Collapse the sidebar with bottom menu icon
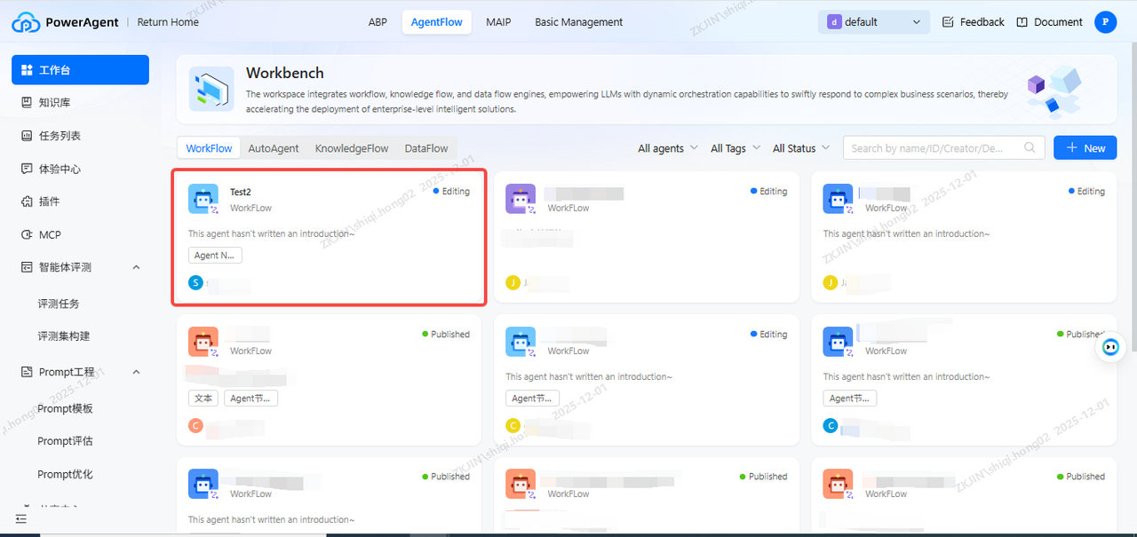The height and width of the screenshot is (537, 1137). coord(21,518)
